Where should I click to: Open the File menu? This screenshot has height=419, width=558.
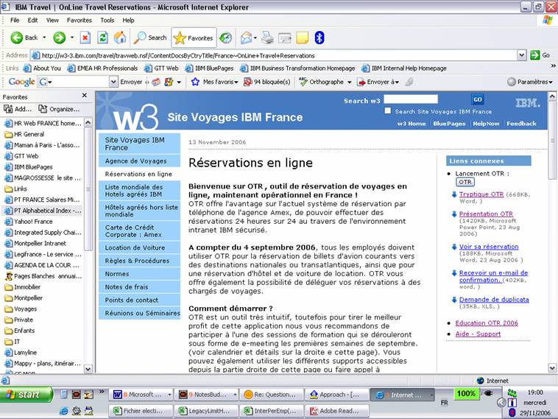(15, 21)
